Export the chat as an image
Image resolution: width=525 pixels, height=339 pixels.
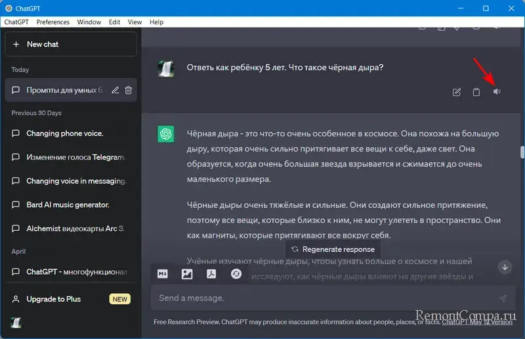[x=187, y=274]
